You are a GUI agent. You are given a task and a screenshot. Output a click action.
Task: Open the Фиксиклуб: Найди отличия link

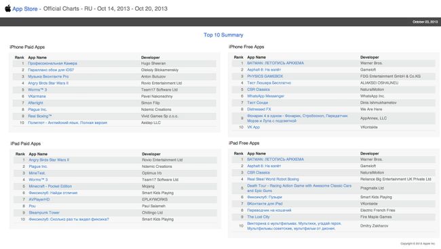click(x=53, y=193)
